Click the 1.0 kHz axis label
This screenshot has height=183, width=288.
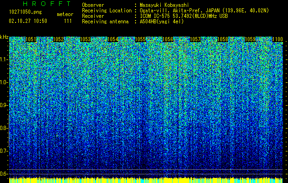click(x=4, y=82)
